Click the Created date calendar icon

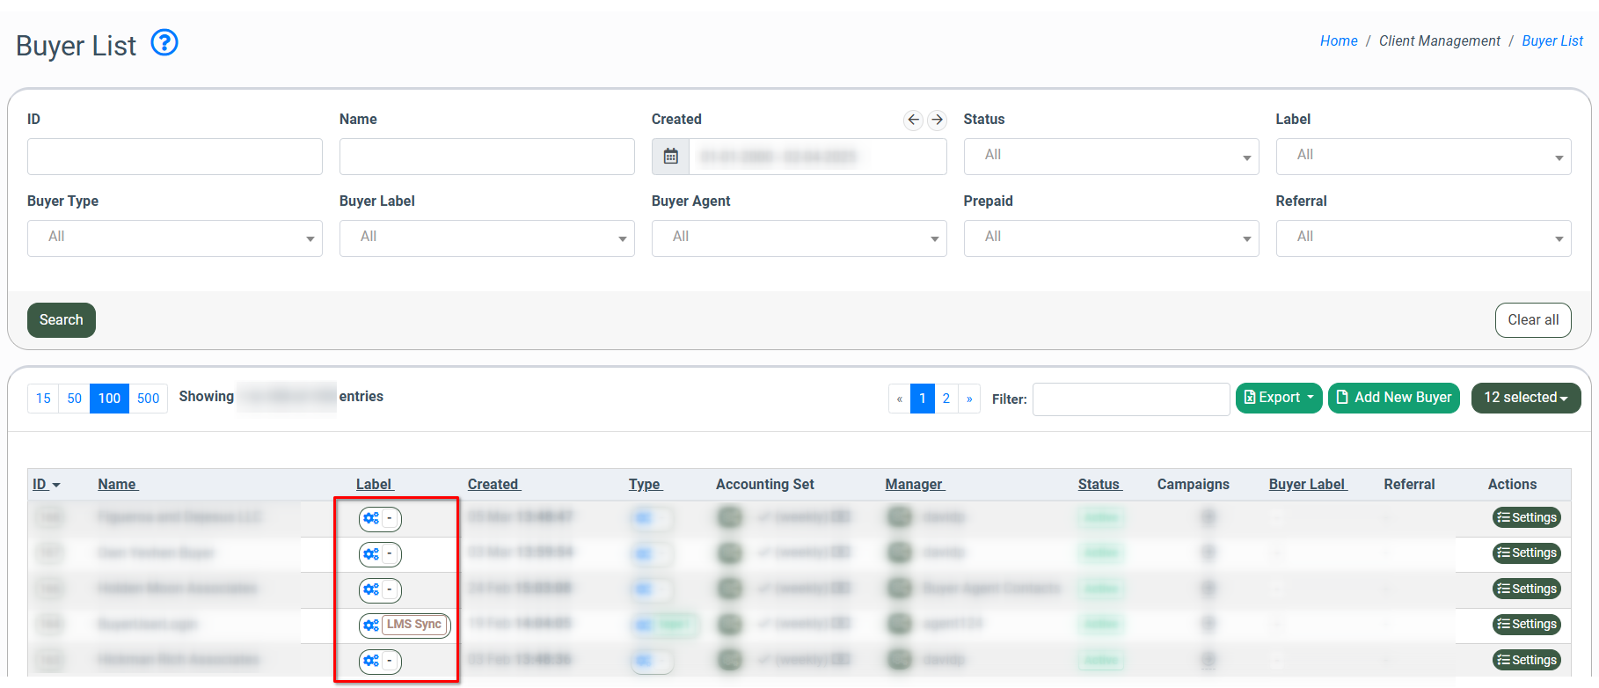pyautogui.click(x=670, y=157)
